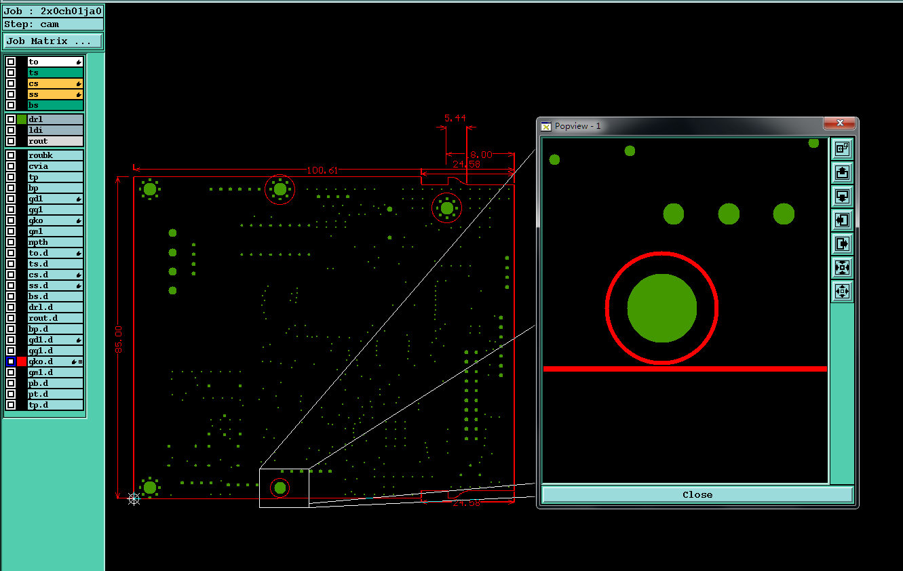Click the green color swatch of drl
The image size is (903, 571).
point(22,119)
